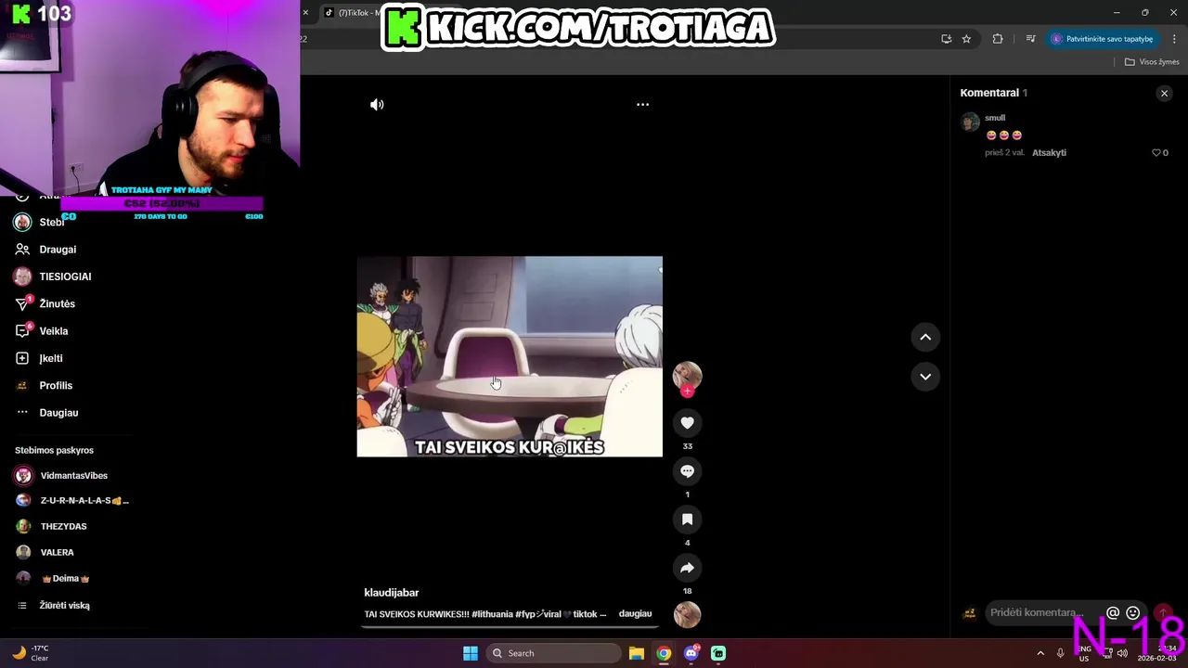Open Žinutės messages

(x=57, y=304)
